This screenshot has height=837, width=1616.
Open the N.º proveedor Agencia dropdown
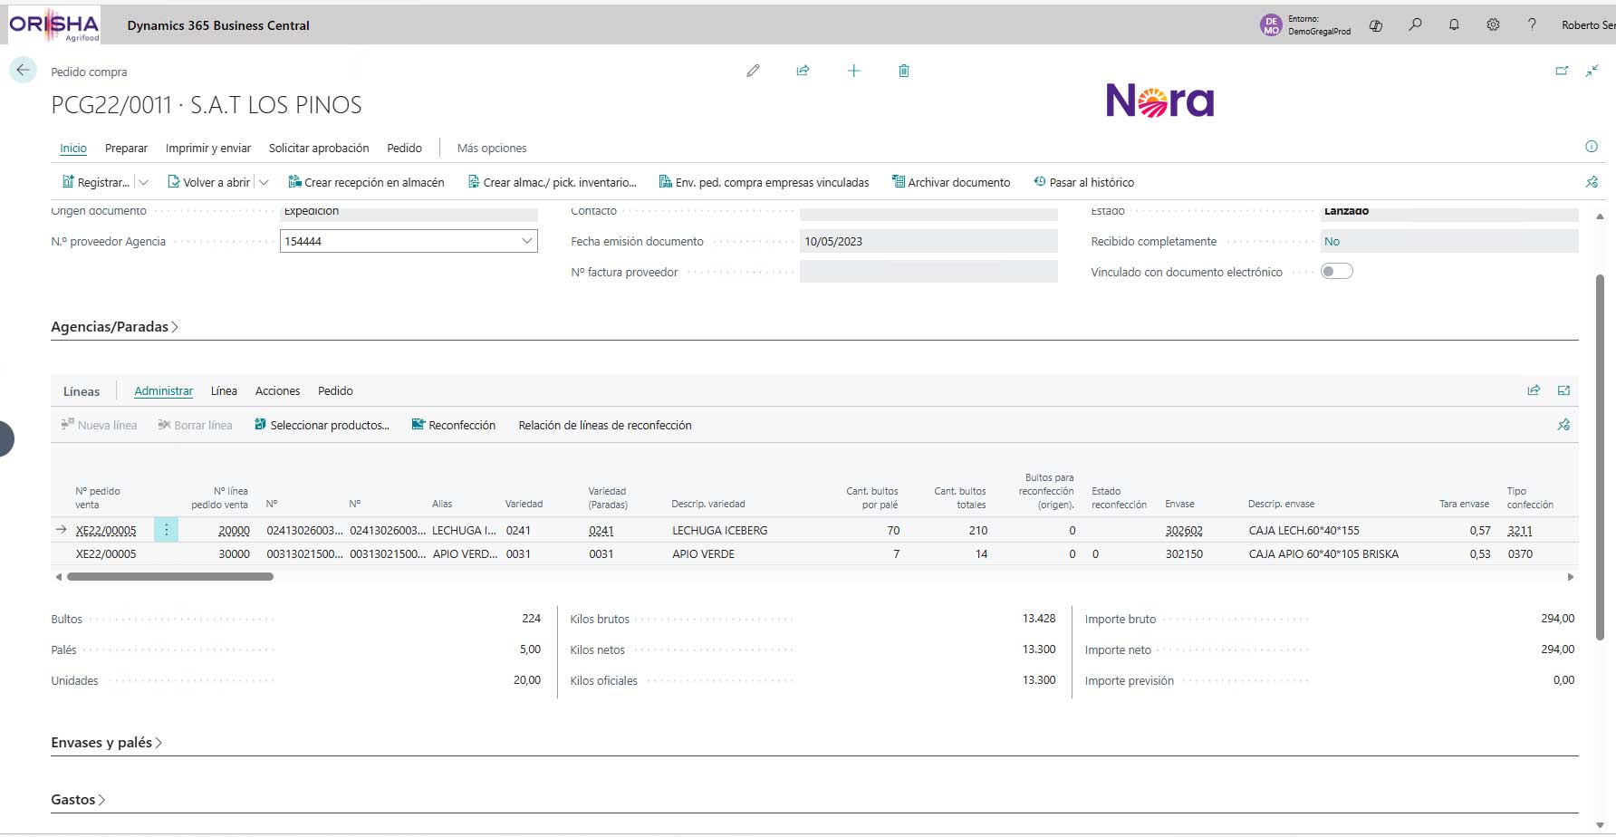click(x=526, y=241)
